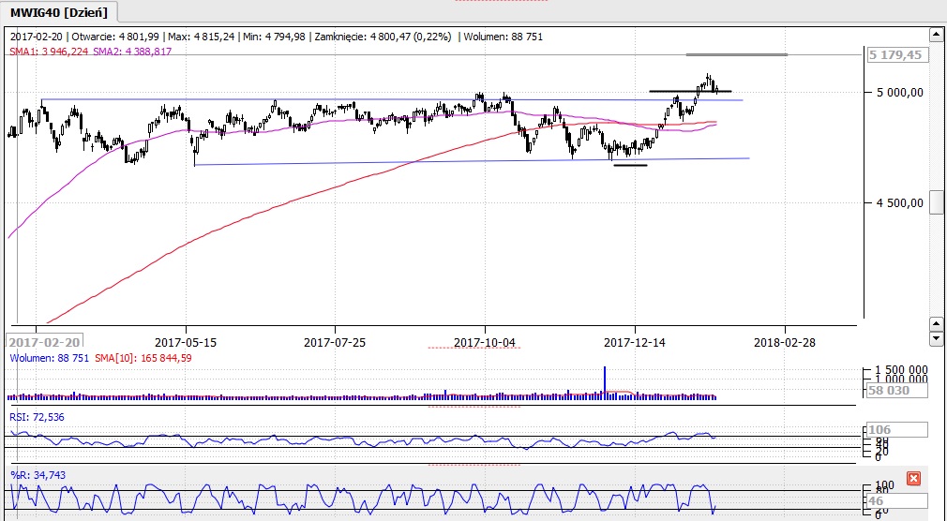Close the %R indicator panel with red X
This screenshot has width=947, height=521.
914,478
